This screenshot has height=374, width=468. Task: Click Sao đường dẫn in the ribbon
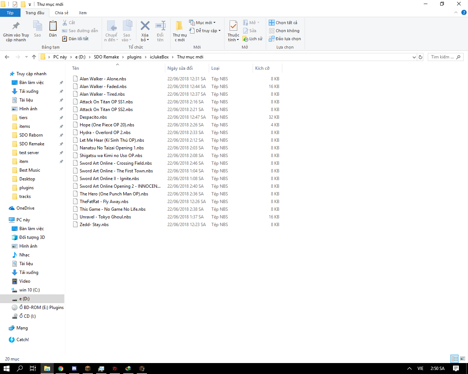(x=80, y=31)
